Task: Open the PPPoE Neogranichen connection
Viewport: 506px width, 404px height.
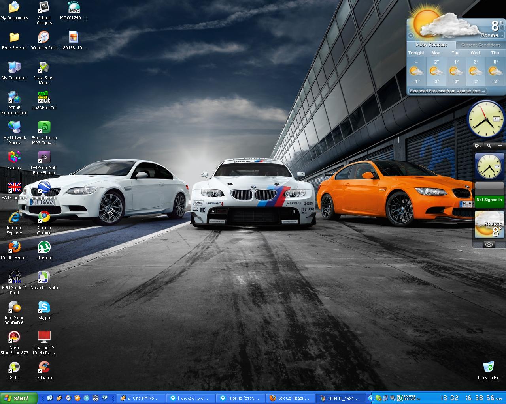Action: pyautogui.click(x=14, y=103)
